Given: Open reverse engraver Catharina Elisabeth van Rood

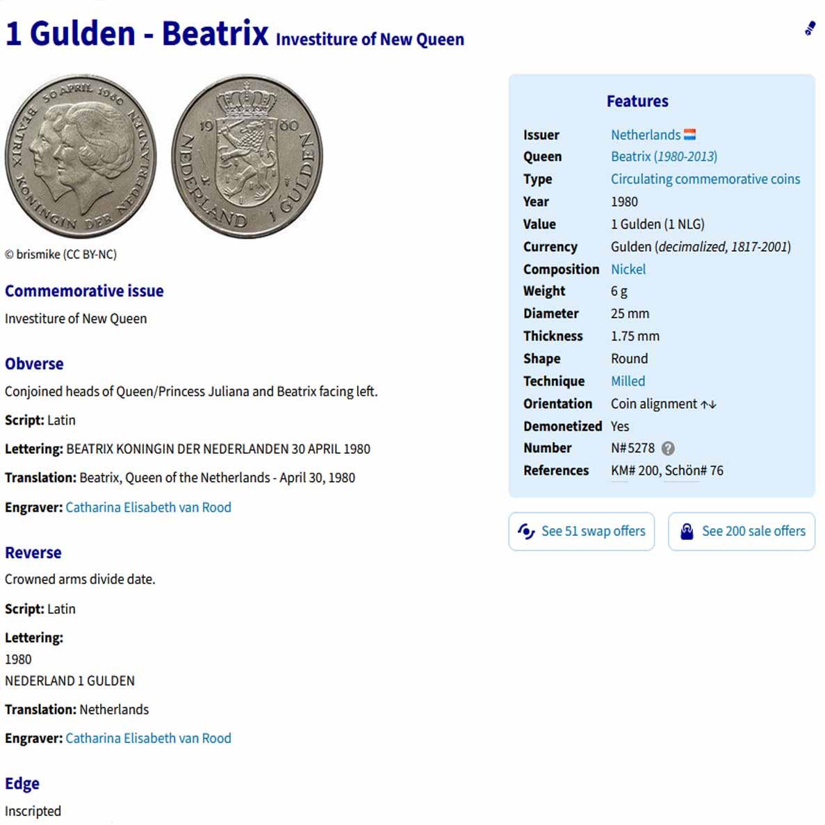Looking at the screenshot, I should (148, 739).
